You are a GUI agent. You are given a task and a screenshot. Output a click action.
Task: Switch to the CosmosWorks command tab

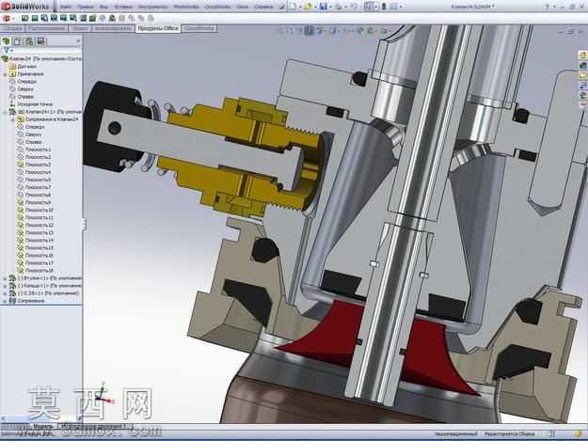click(x=199, y=28)
